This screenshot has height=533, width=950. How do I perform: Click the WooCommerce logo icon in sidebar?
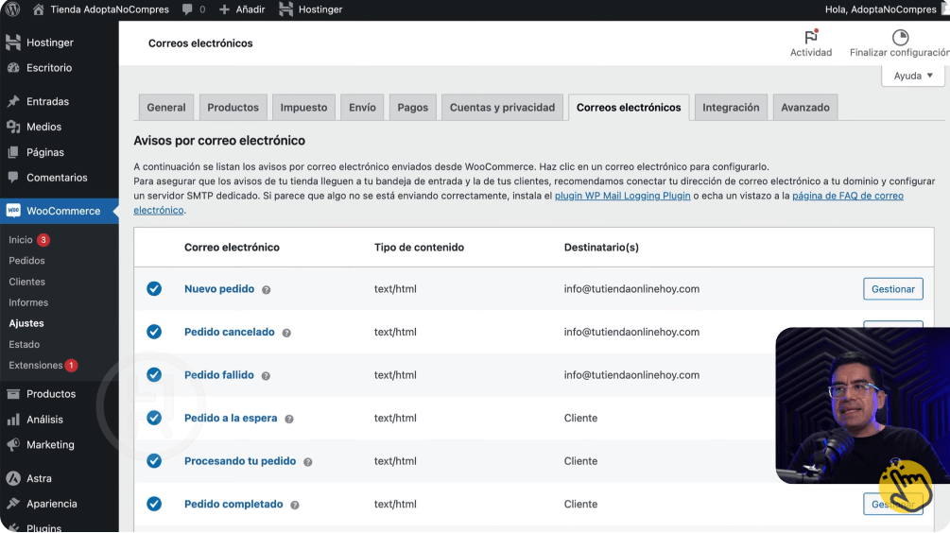[x=13, y=211]
